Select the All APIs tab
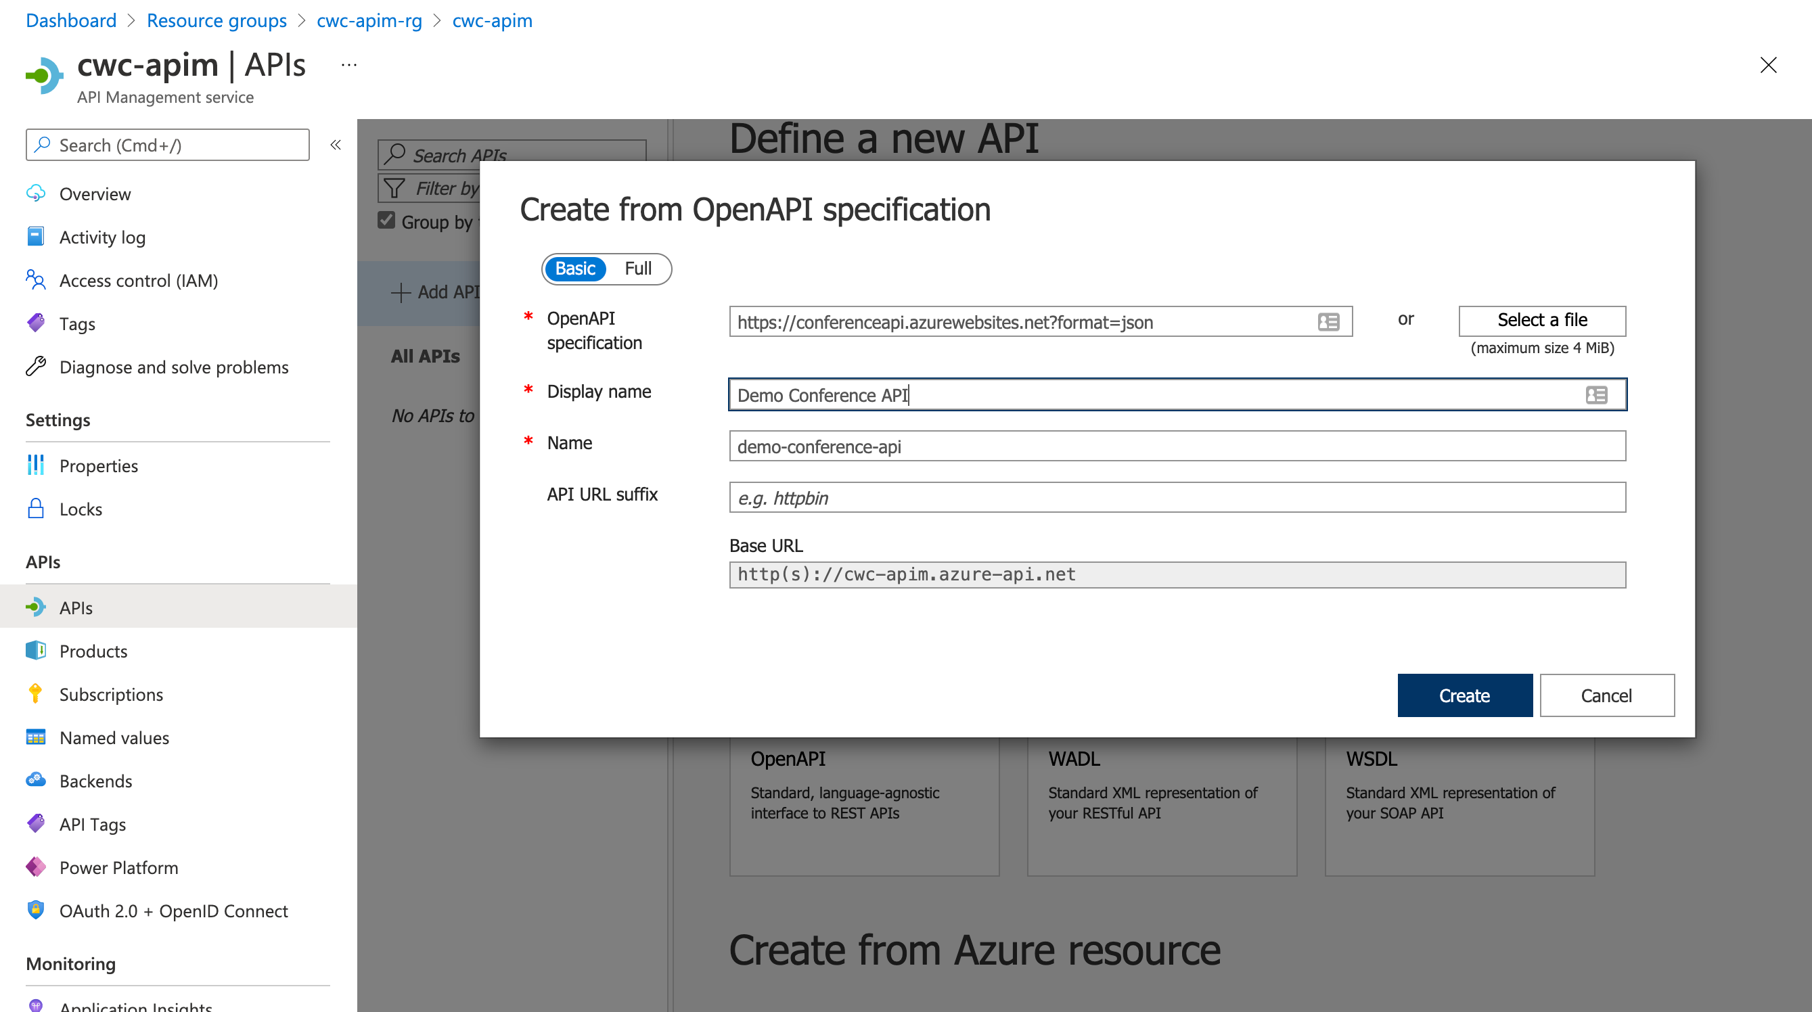The image size is (1812, 1012). (x=425, y=356)
